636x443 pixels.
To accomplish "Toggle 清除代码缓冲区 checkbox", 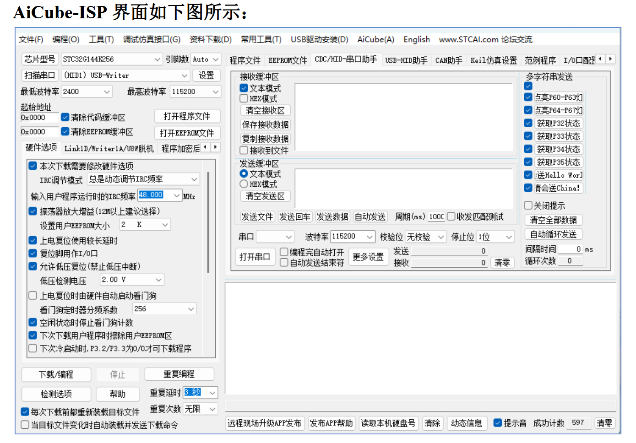I will pyautogui.click(x=65, y=118).
